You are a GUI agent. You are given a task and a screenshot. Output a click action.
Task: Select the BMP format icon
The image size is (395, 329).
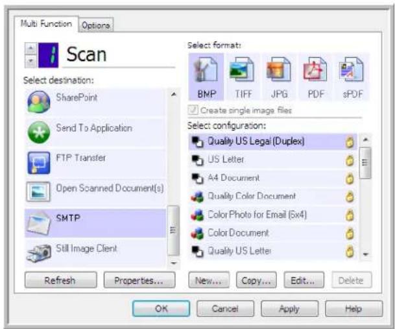tap(206, 70)
